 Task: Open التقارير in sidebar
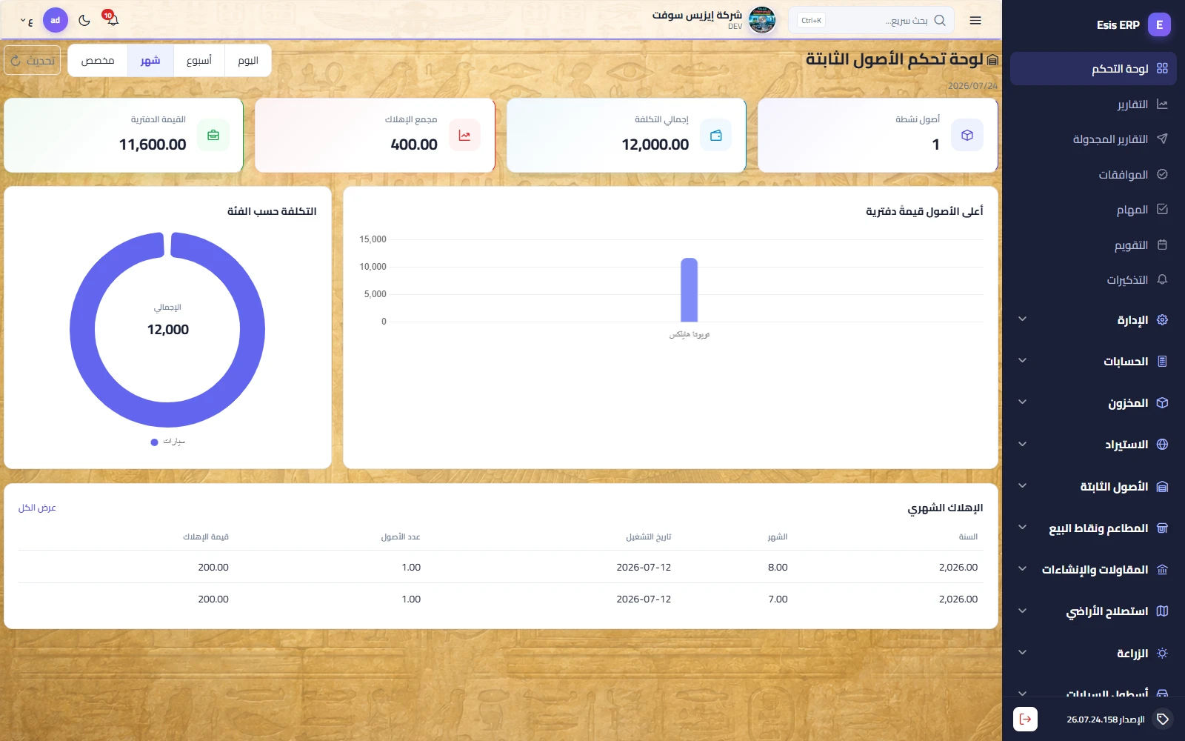pos(1093,104)
